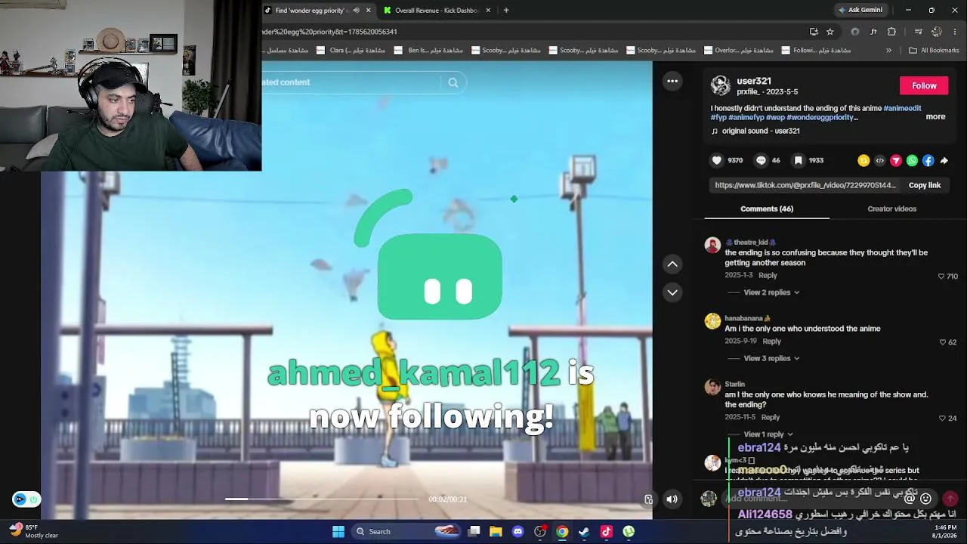Image resolution: width=967 pixels, height=544 pixels.
Task: Share the video on WhatsApp
Action: click(912, 160)
